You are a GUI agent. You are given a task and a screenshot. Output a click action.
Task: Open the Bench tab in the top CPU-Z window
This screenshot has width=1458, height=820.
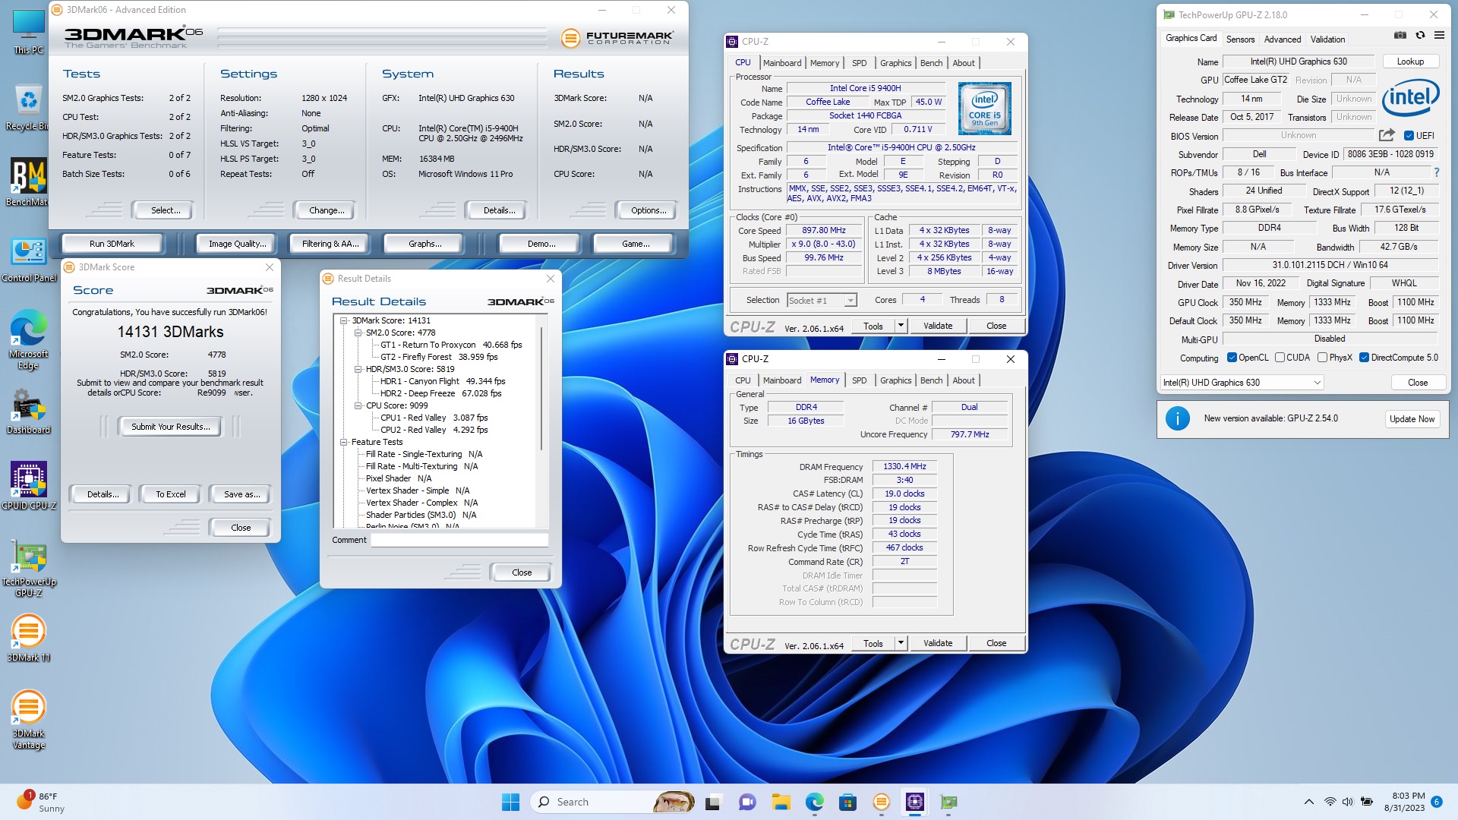(x=931, y=63)
